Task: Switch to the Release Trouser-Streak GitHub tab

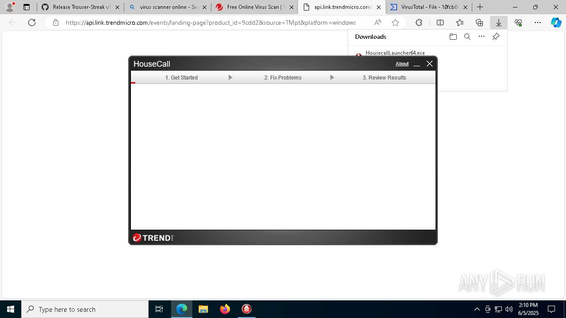Action: click(80, 7)
